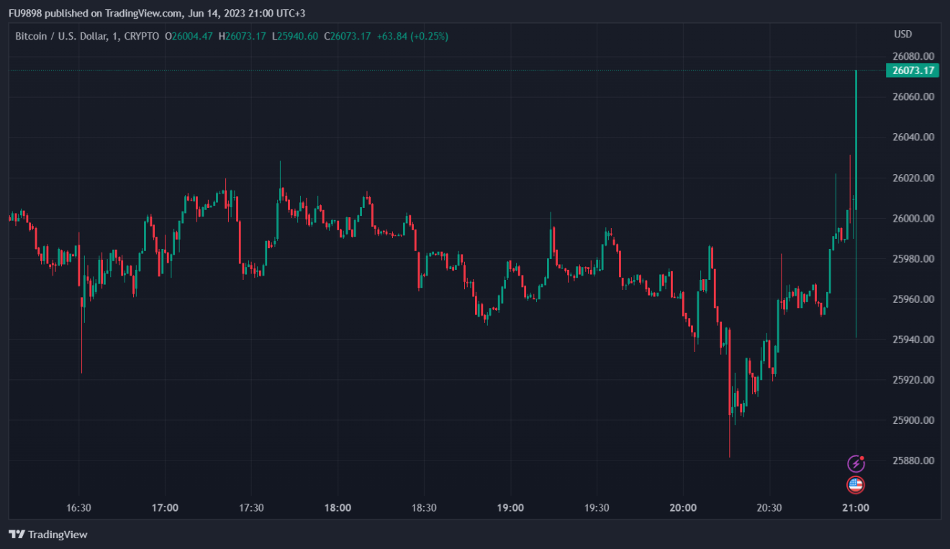Click the purple lightning bolt event icon

[x=855, y=463]
